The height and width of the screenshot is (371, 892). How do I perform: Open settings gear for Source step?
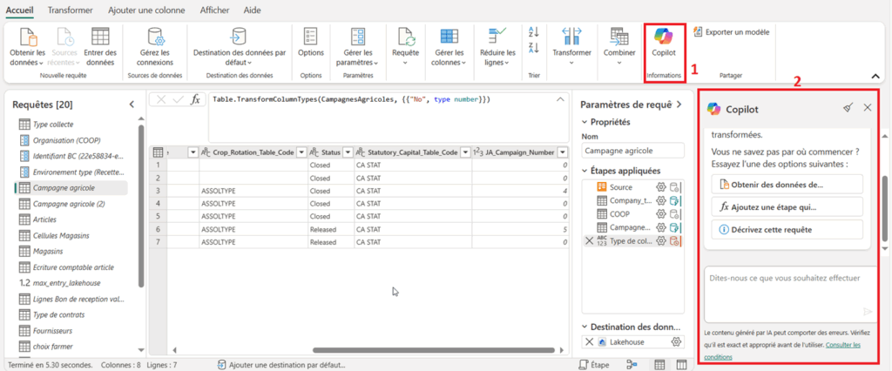pos(660,187)
